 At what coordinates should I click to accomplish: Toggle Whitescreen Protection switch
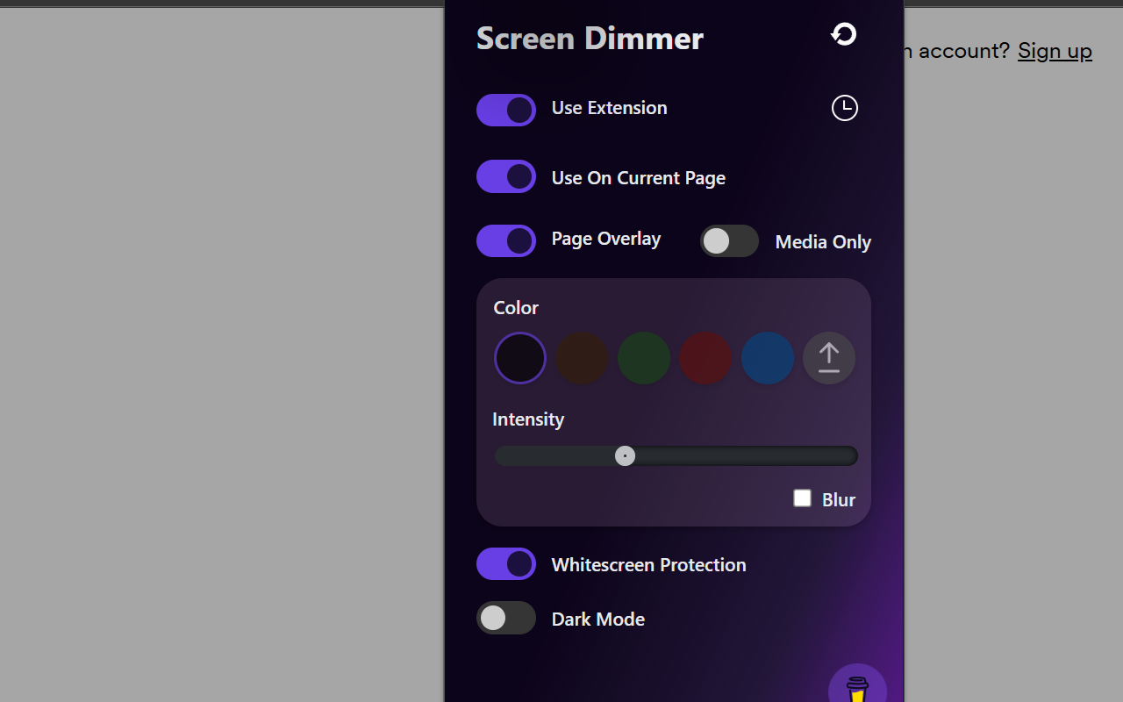click(x=506, y=563)
